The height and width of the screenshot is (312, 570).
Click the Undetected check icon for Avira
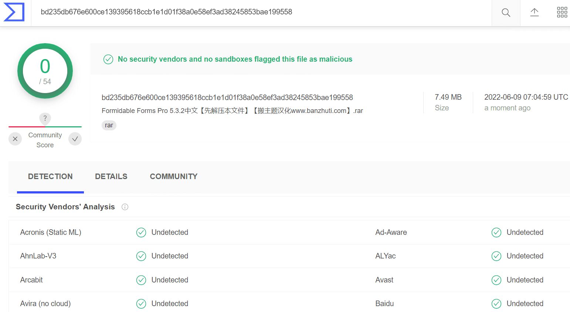point(141,304)
